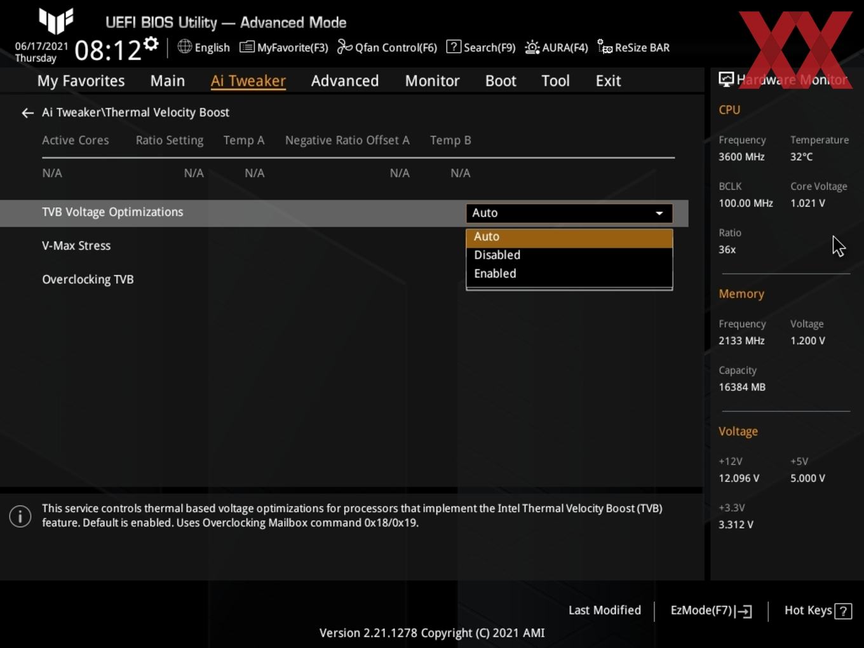Click +3.3V reading 3.312 V
The width and height of the screenshot is (864, 648).
click(x=736, y=525)
